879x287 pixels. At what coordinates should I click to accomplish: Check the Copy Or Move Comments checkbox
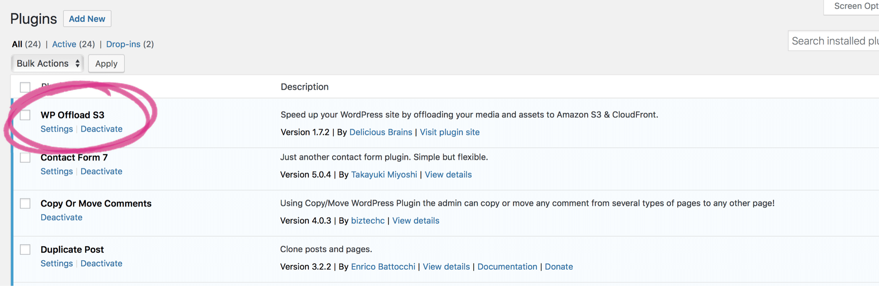pyautogui.click(x=25, y=203)
